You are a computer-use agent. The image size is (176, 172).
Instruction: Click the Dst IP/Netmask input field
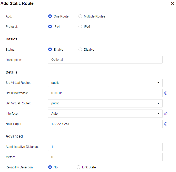click(x=105, y=93)
